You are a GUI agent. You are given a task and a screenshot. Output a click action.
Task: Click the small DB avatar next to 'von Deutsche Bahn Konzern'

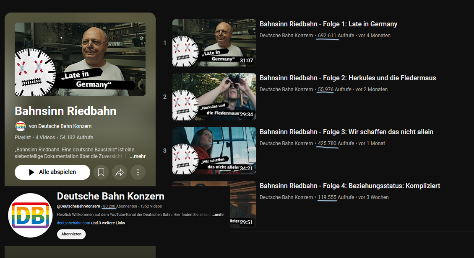[20, 126]
